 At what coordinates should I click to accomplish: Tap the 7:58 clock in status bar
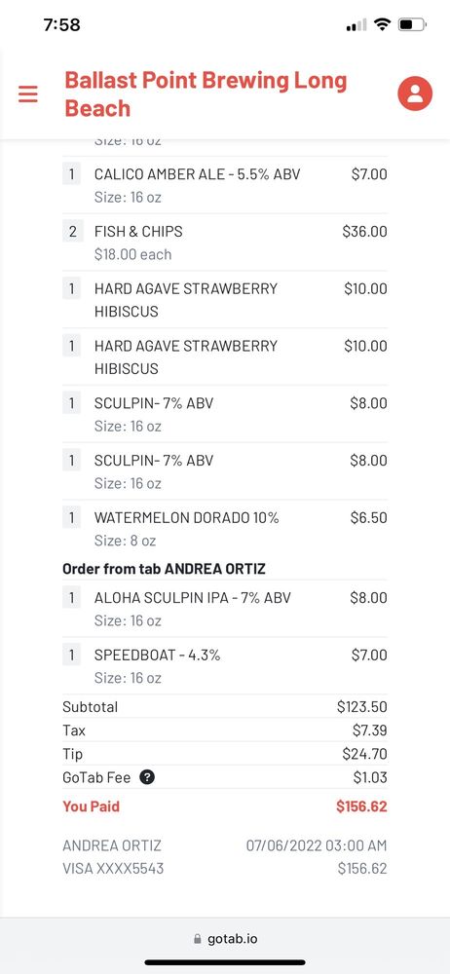coord(62,25)
